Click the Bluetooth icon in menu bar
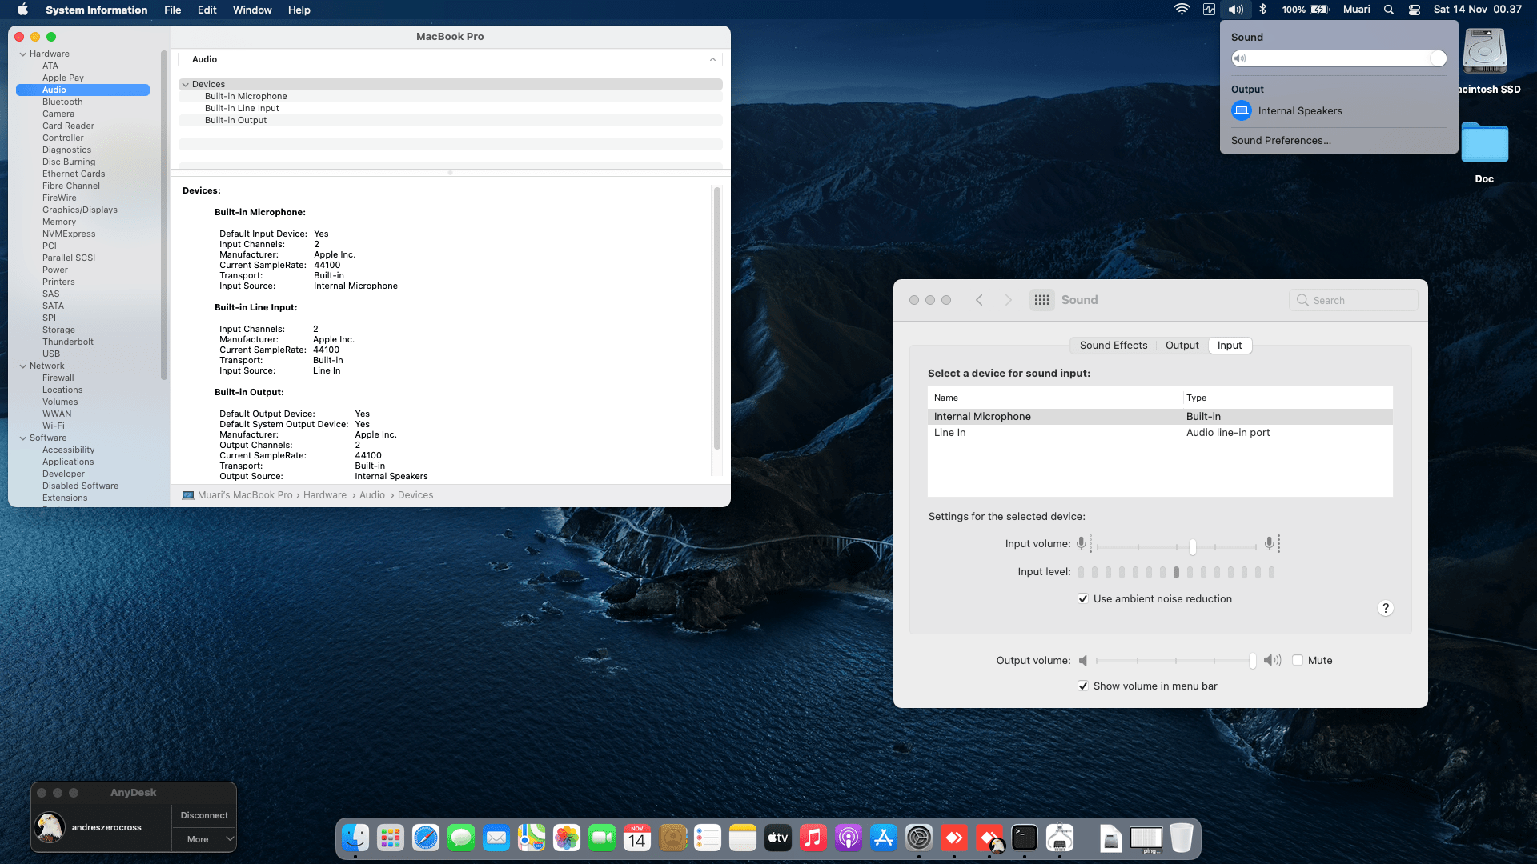 pos(1262,10)
